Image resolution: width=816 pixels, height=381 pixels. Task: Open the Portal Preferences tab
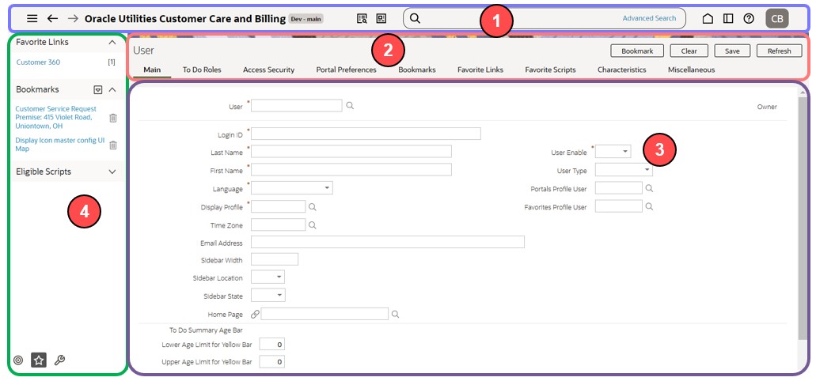pos(346,70)
